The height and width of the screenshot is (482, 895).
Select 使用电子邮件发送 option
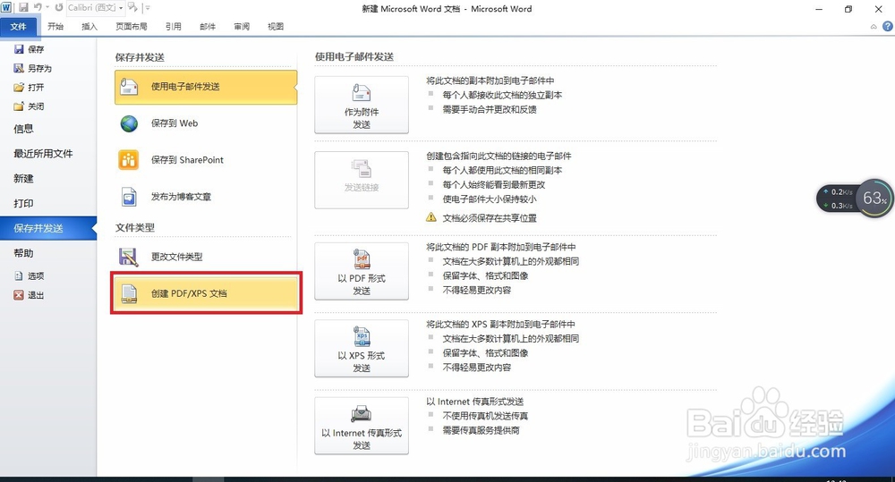206,87
